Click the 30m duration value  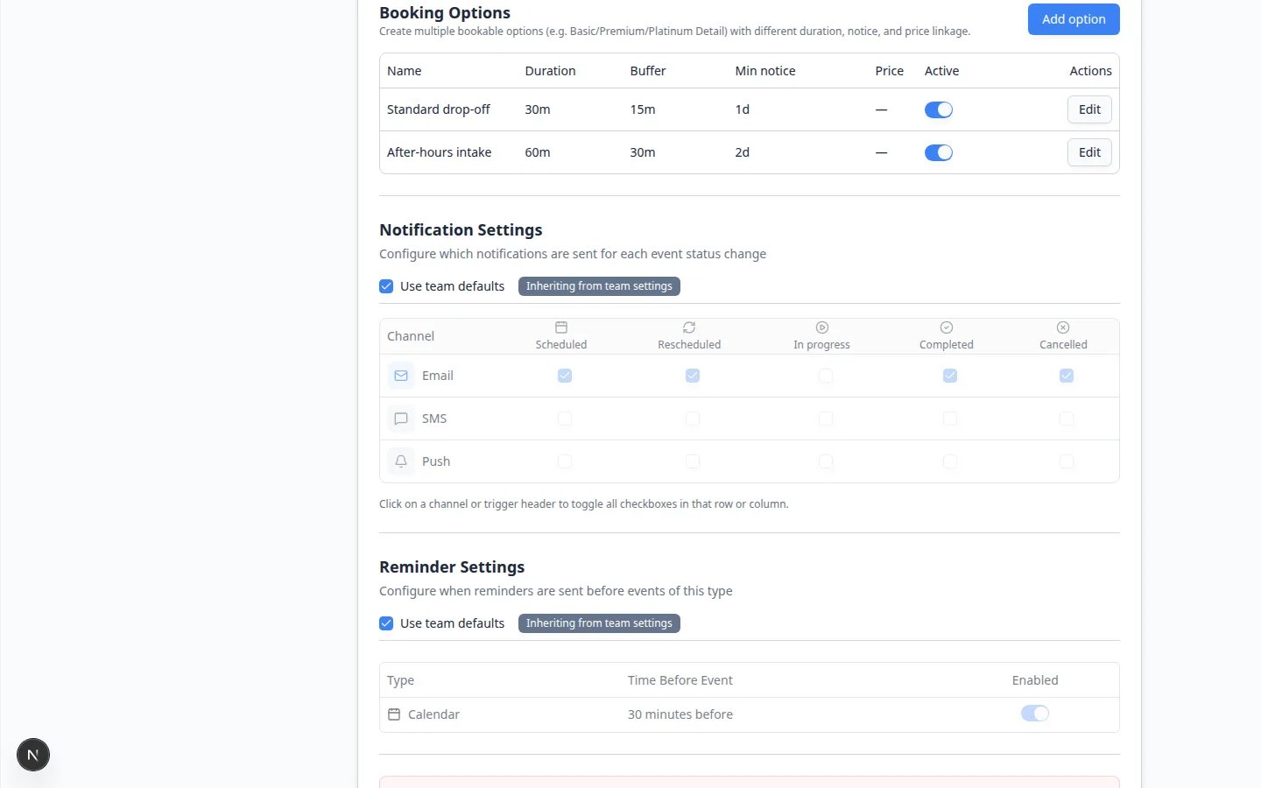pyautogui.click(x=538, y=109)
